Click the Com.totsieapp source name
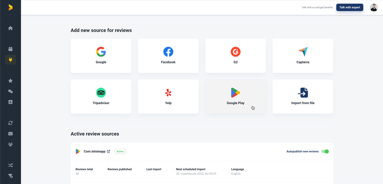 point(95,152)
